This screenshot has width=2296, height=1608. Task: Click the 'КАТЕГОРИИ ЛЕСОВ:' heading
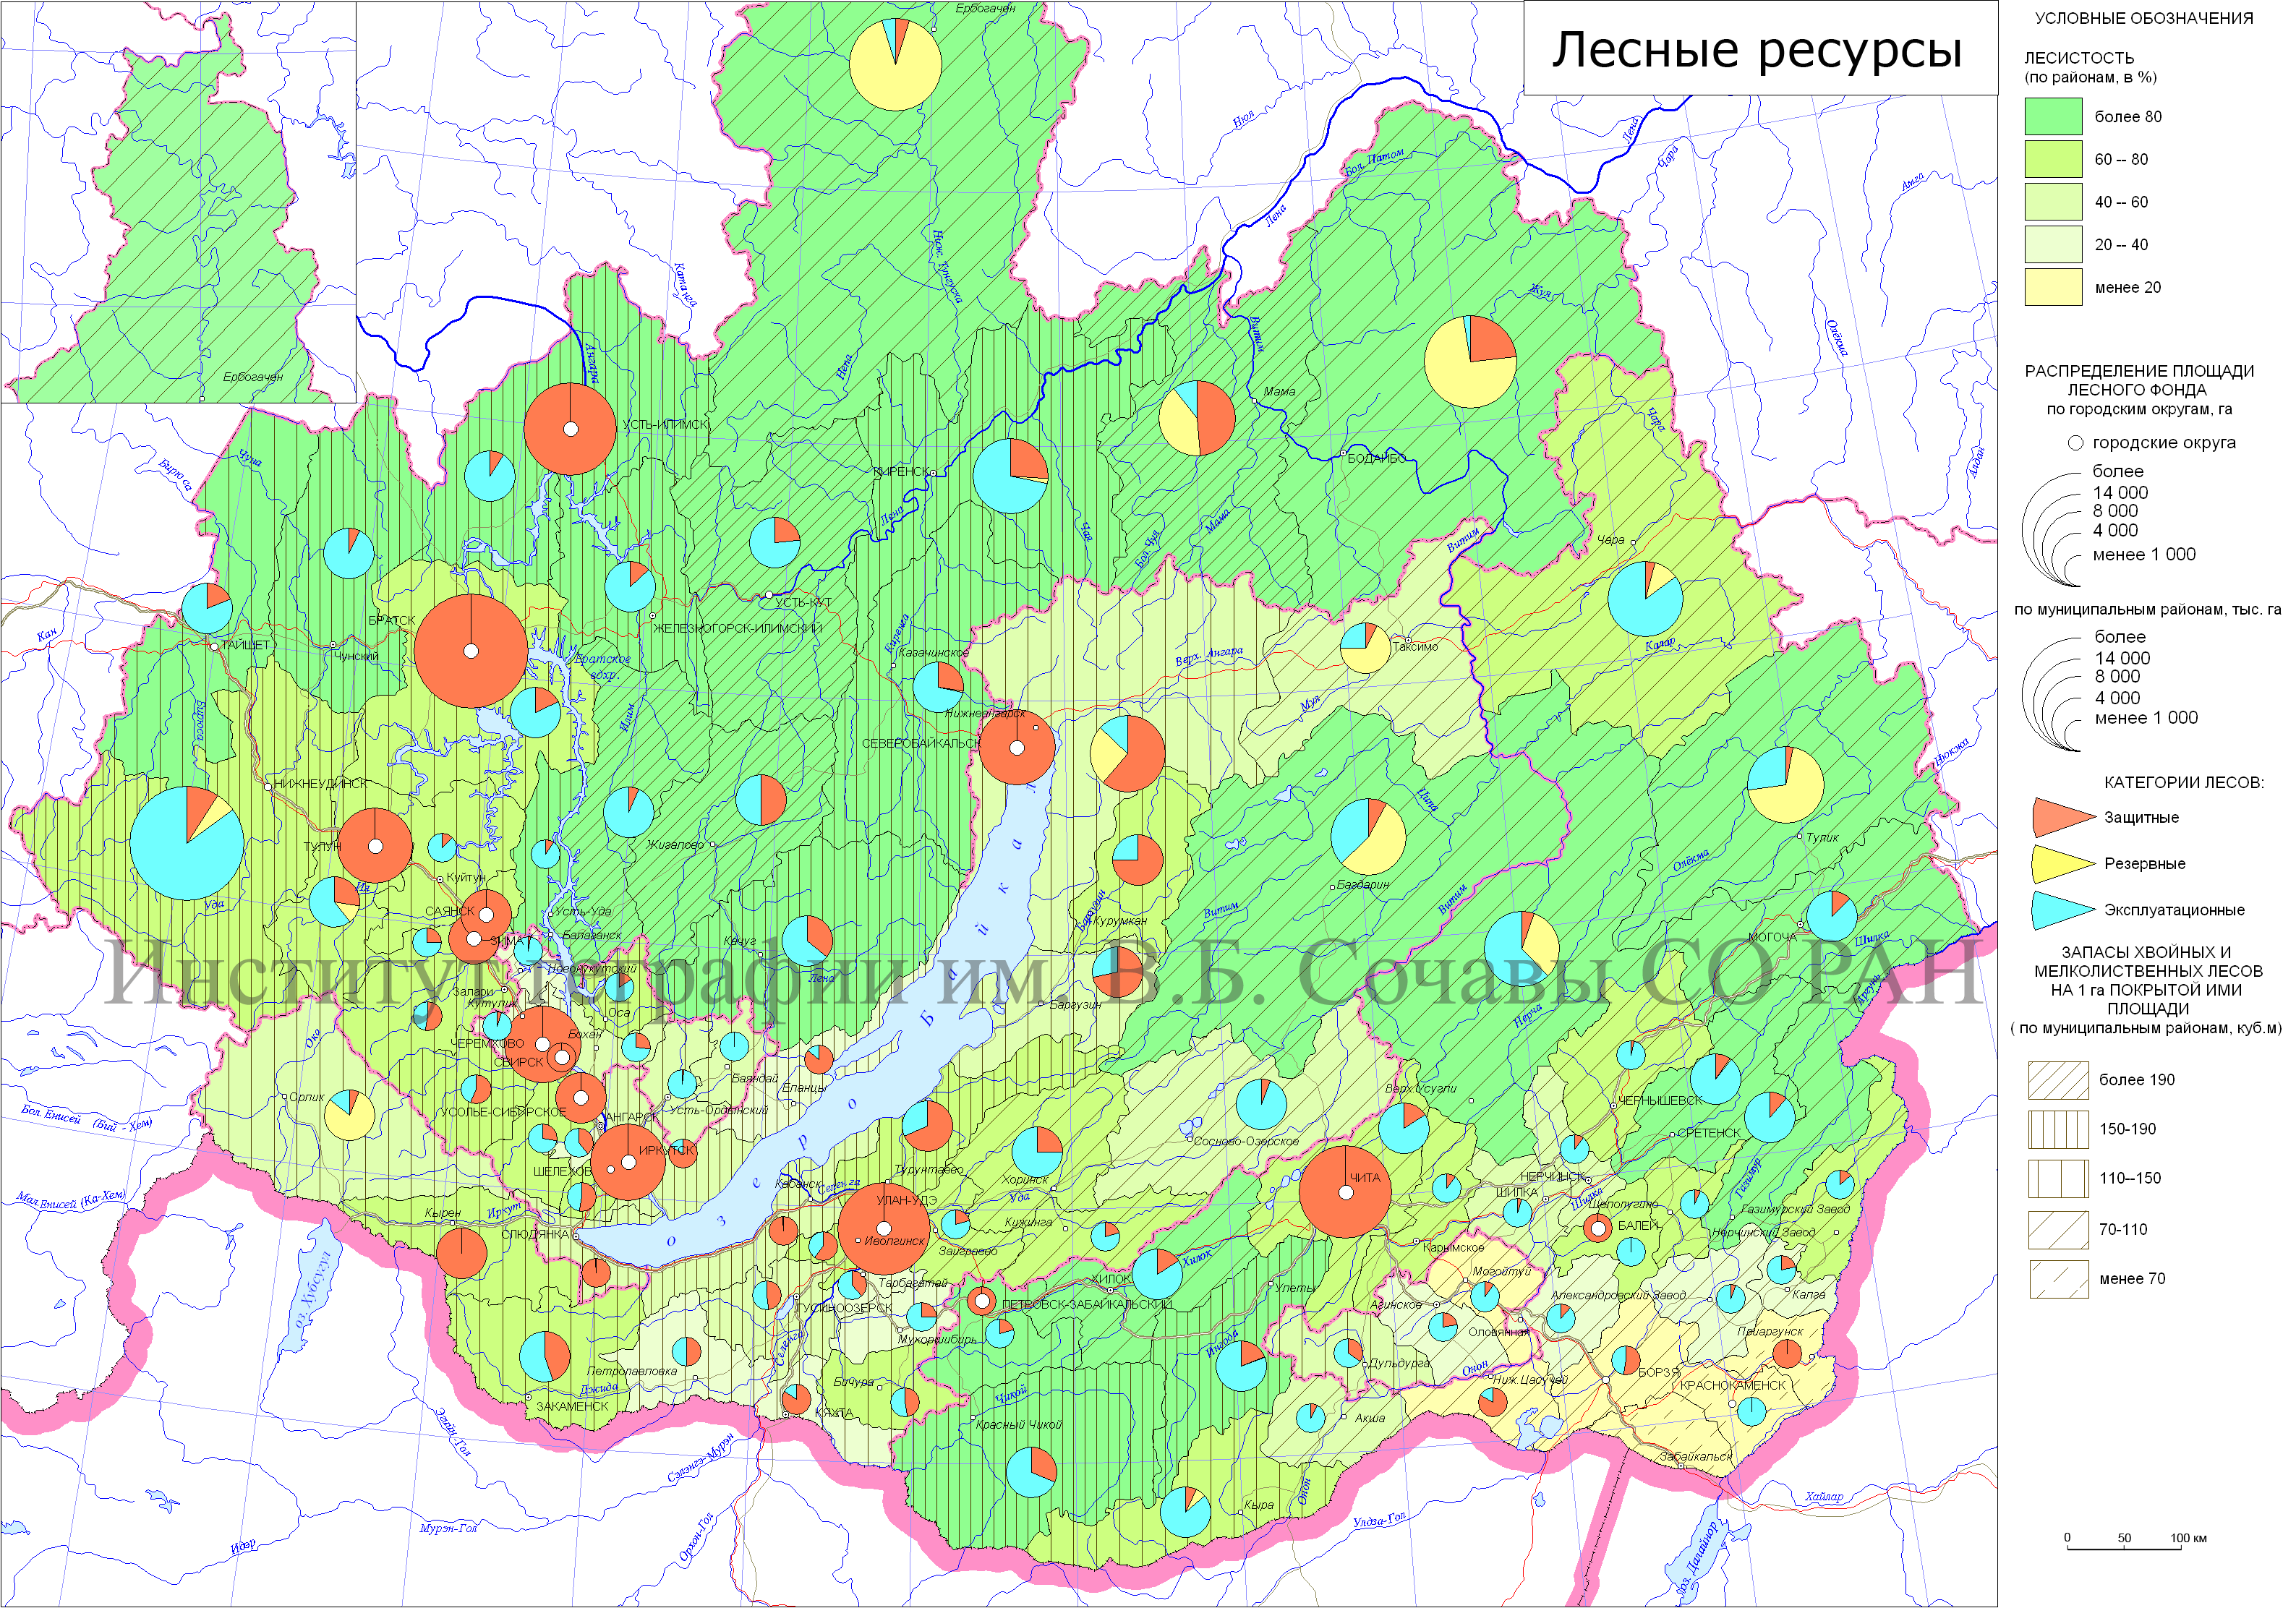click(2184, 782)
